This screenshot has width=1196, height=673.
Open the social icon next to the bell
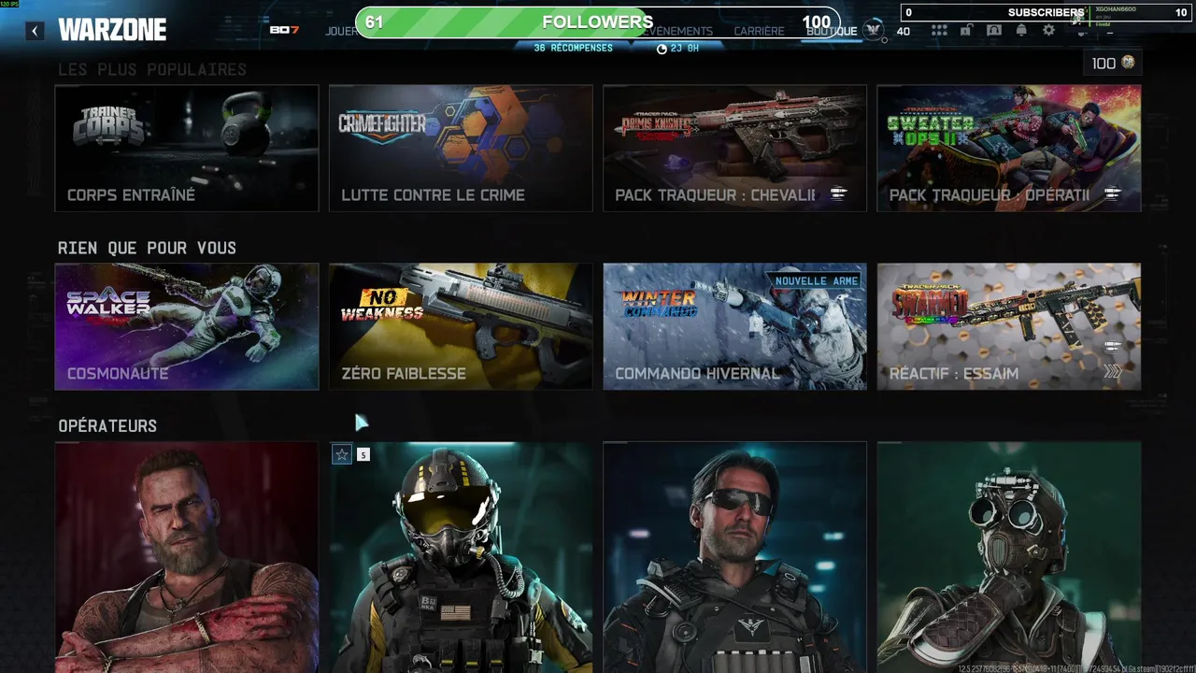click(993, 30)
